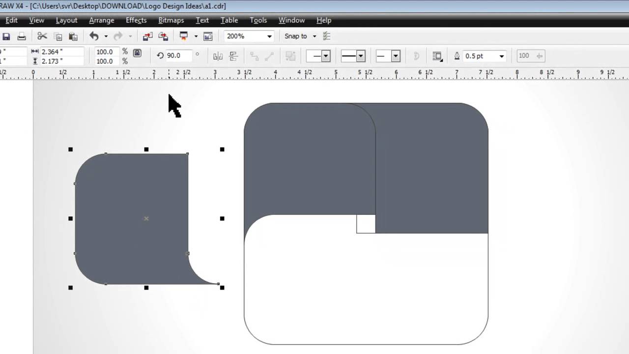Viewport: 629px width, 354px height.
Task: Click the object height field showing 2.173
Action: pyautogui.click(x=61, y=61)
